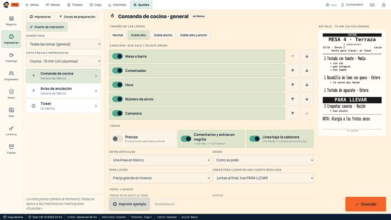Screen dimensions: 391x220
Task: Click the app logo avatar
Action: tap(6, 5)
